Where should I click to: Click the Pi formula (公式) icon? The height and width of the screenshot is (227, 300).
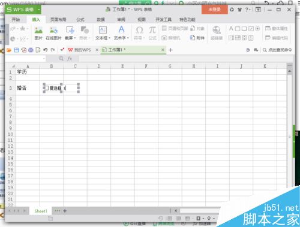tap(152, 30)
